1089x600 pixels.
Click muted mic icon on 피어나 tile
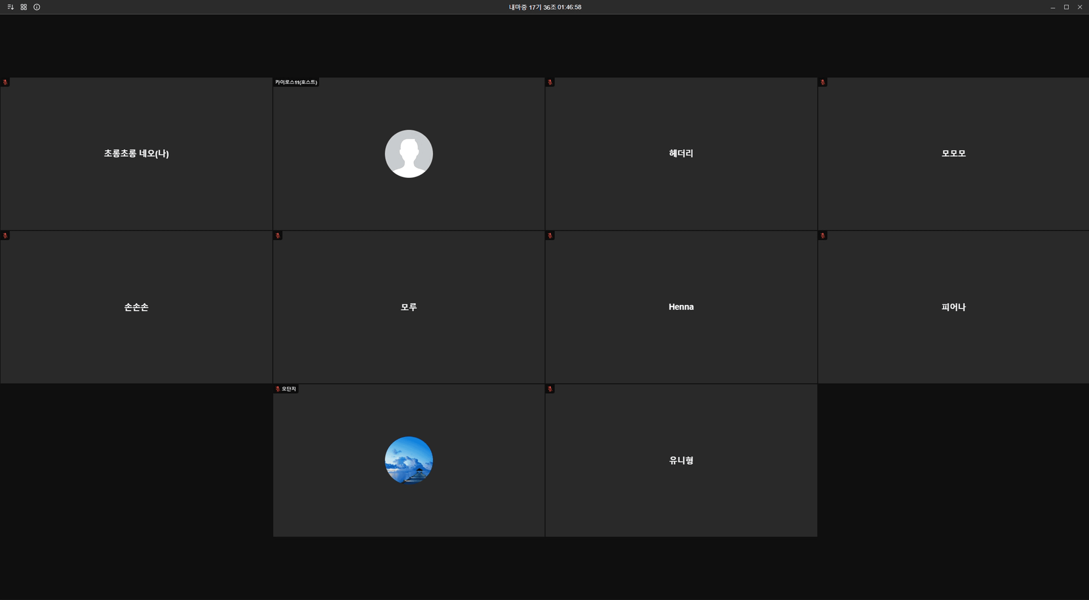(x=823, y=236)
